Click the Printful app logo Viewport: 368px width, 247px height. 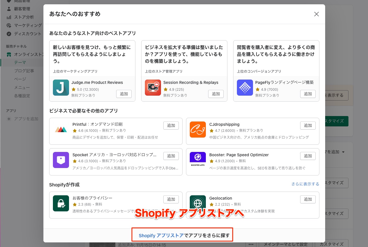[x=61, y=130]
